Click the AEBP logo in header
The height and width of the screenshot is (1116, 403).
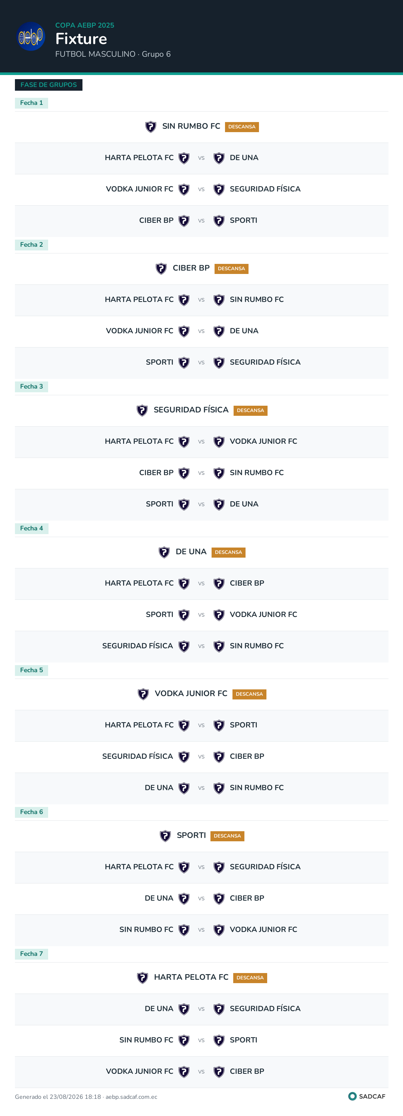[x=30, y=37]
